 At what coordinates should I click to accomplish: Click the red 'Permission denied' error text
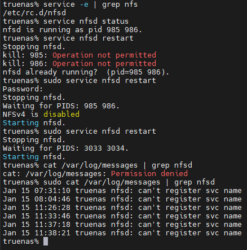(x=149, y=173)
